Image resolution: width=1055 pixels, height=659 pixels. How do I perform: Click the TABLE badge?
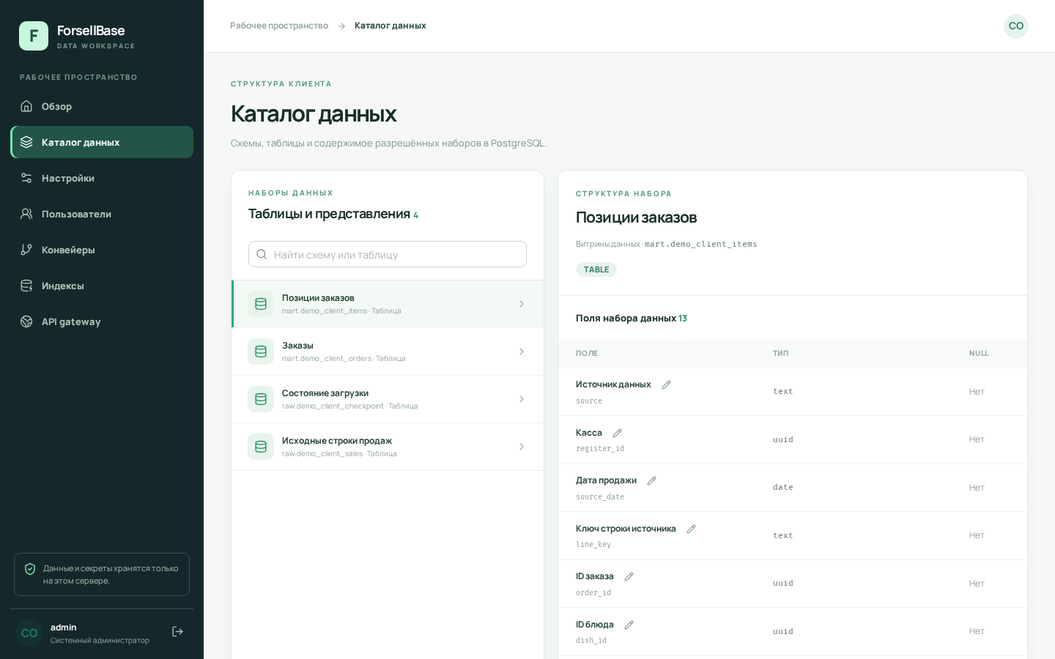click(x=596, y=269)
